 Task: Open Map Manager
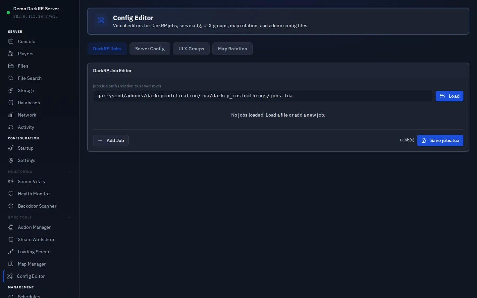tap(40, 264)
